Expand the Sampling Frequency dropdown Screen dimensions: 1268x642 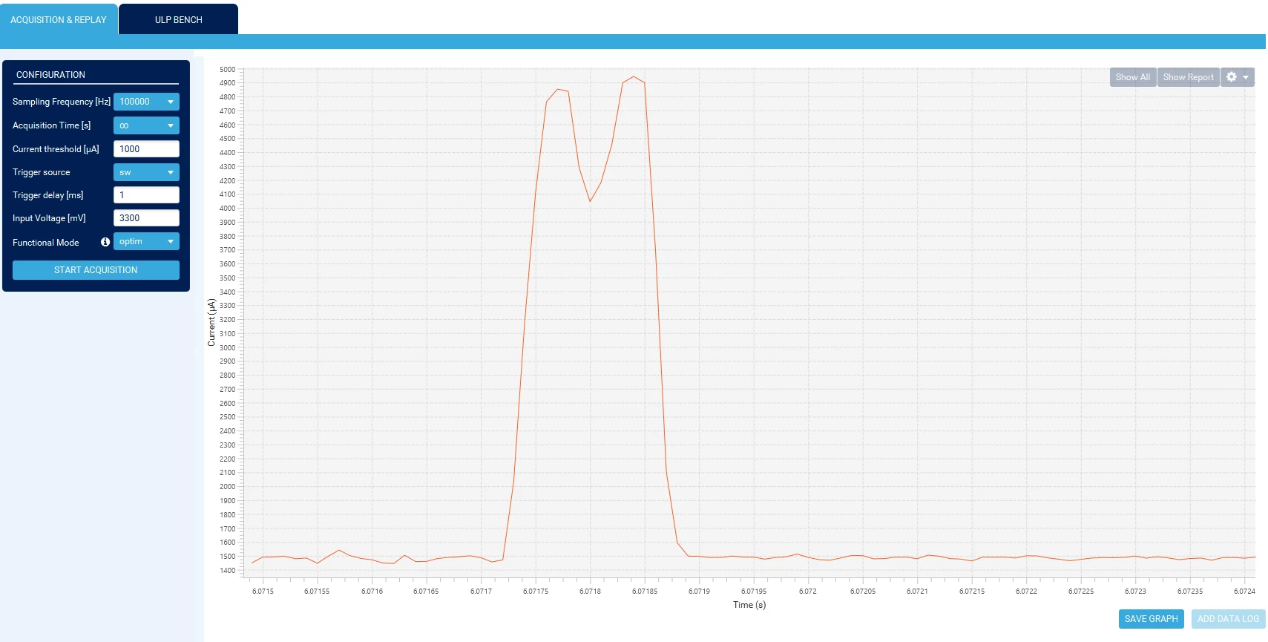coord(146,102)
